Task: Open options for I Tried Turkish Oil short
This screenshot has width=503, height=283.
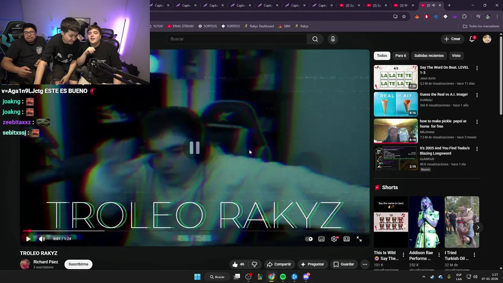Action: [x=474, y=255]
